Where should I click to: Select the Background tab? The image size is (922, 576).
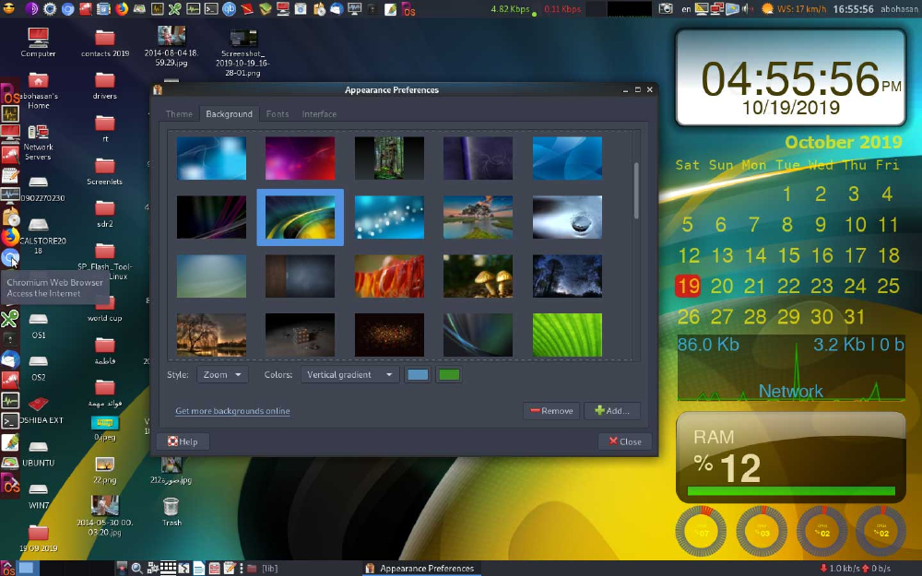[x=229, y=114]
